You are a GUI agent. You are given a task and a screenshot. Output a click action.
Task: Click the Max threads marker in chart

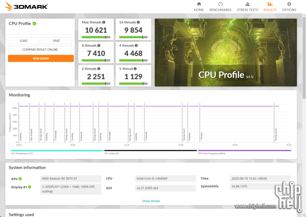click(31, 134)
